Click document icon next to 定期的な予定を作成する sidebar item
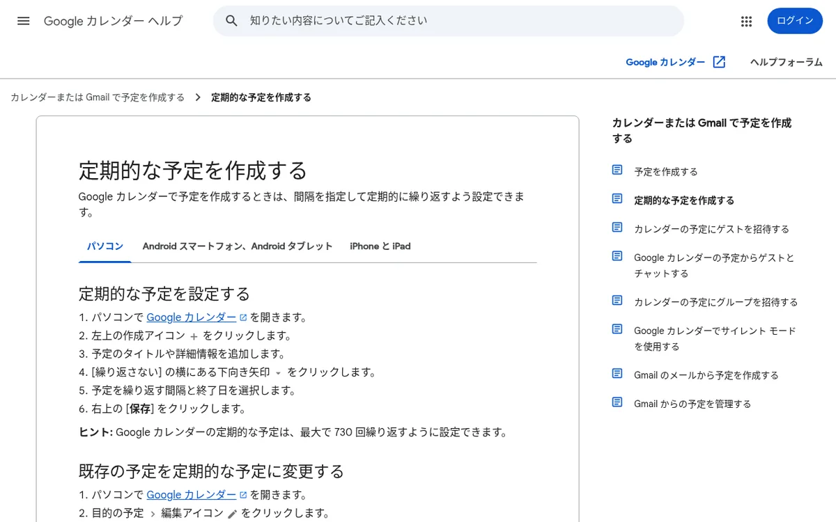This screenshot has height=522, width=836. [x=617, y=198]
